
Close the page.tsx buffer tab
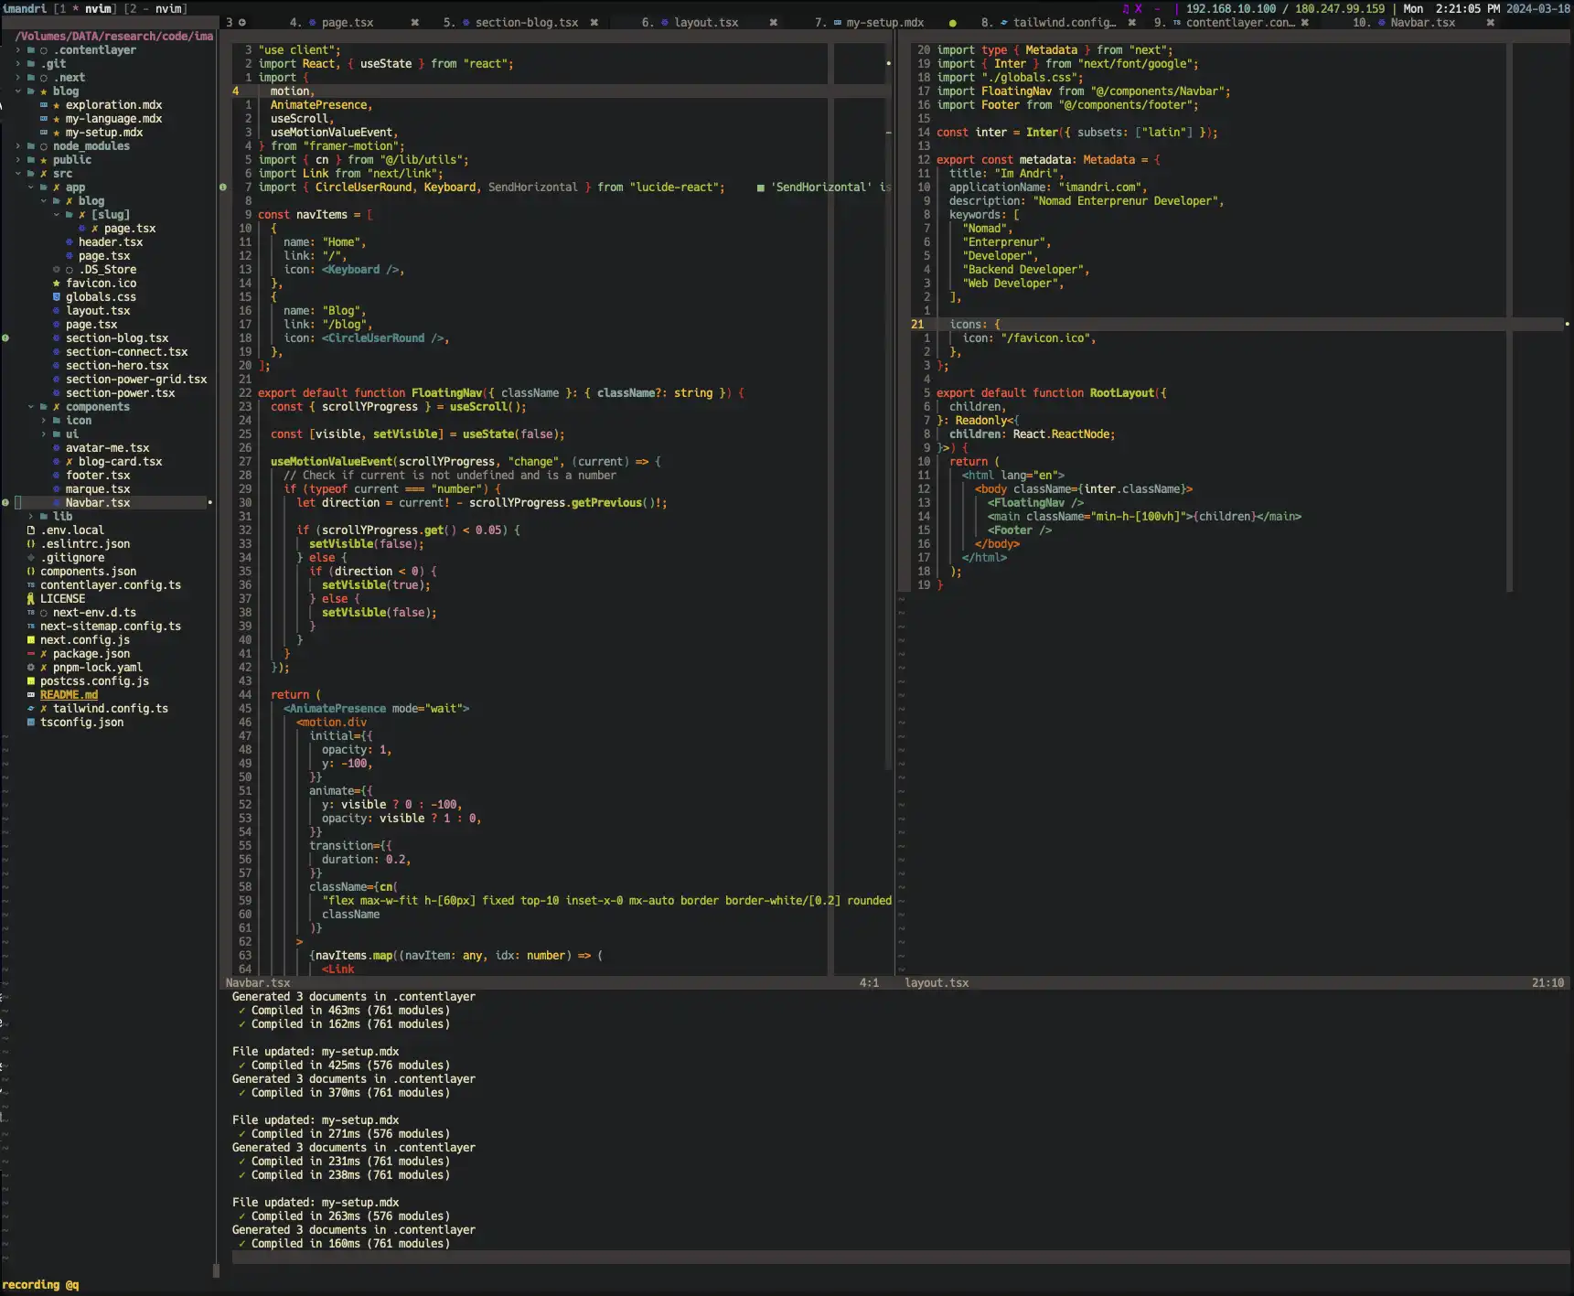click(414, 23)
